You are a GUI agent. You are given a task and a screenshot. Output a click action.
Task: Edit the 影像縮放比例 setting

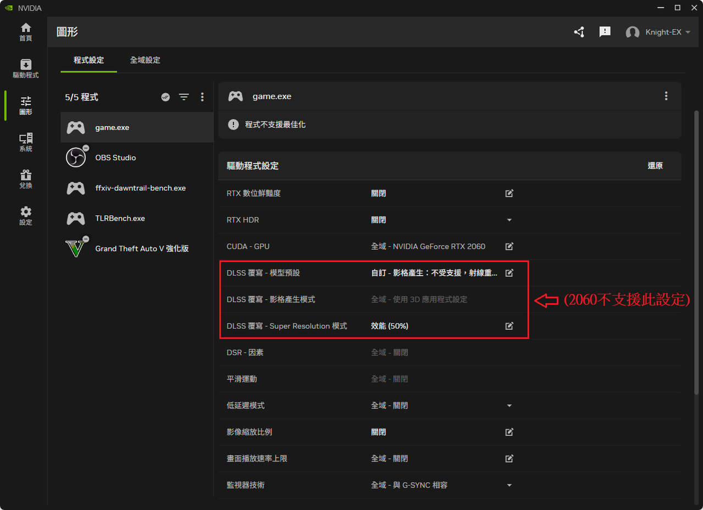pos(509,432)
